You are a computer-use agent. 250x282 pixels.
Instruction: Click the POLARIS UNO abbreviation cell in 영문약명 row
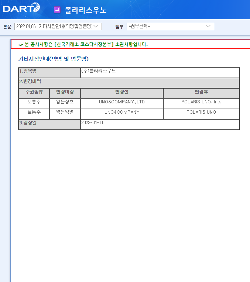click(x=201, y=114)
